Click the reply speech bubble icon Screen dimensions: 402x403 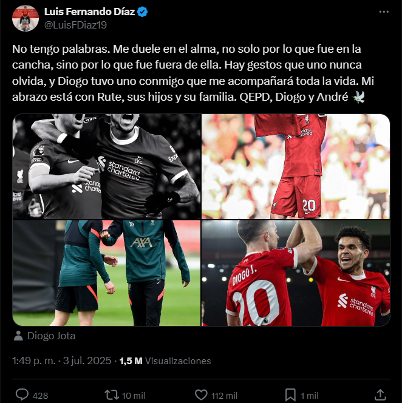(x=22, y=395)
